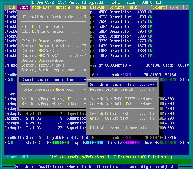Viewport: 193px width, 169px height.
Task: Open the Display menu
Action: tap(98, 7)
